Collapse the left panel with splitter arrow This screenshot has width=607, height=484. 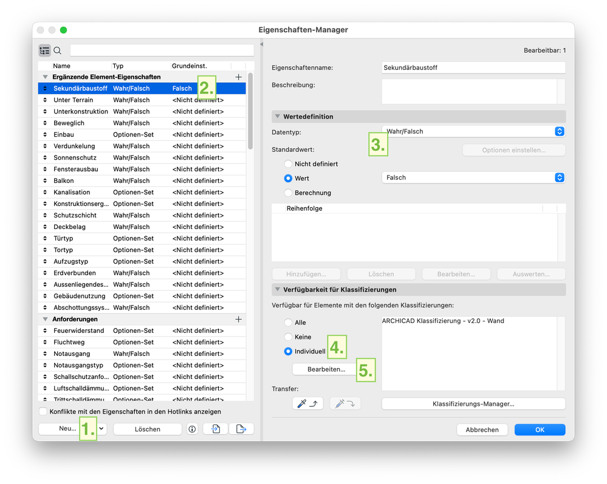tap(262, 44)
